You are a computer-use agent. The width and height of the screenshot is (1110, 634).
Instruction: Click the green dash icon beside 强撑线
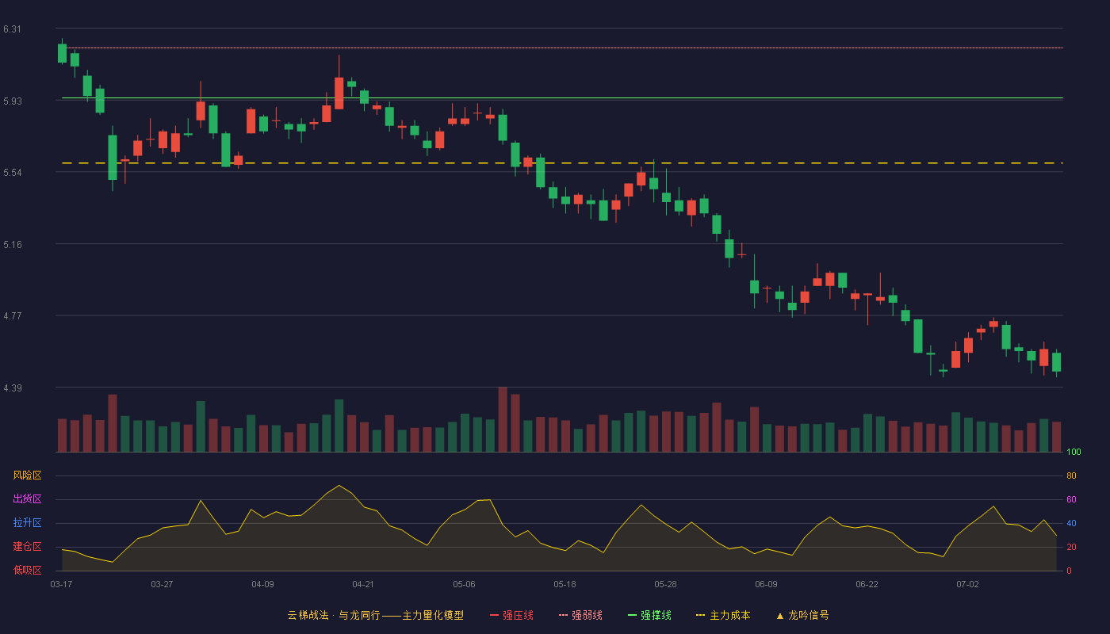pos(632,615)
